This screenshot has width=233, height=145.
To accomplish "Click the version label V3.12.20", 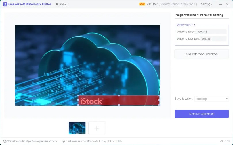I will point(225,141).
